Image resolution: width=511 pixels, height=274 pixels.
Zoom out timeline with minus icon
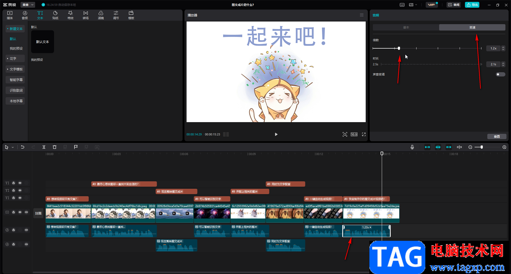pos(470,147)
